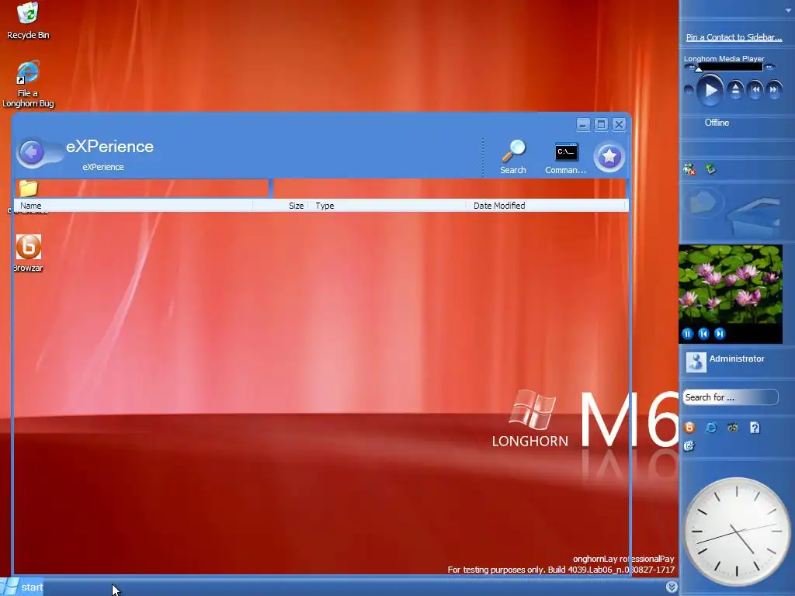The height and width of the screenshot is (596, 795).
Task: Click the last quick launch icon
Action: tap(689, 446)
